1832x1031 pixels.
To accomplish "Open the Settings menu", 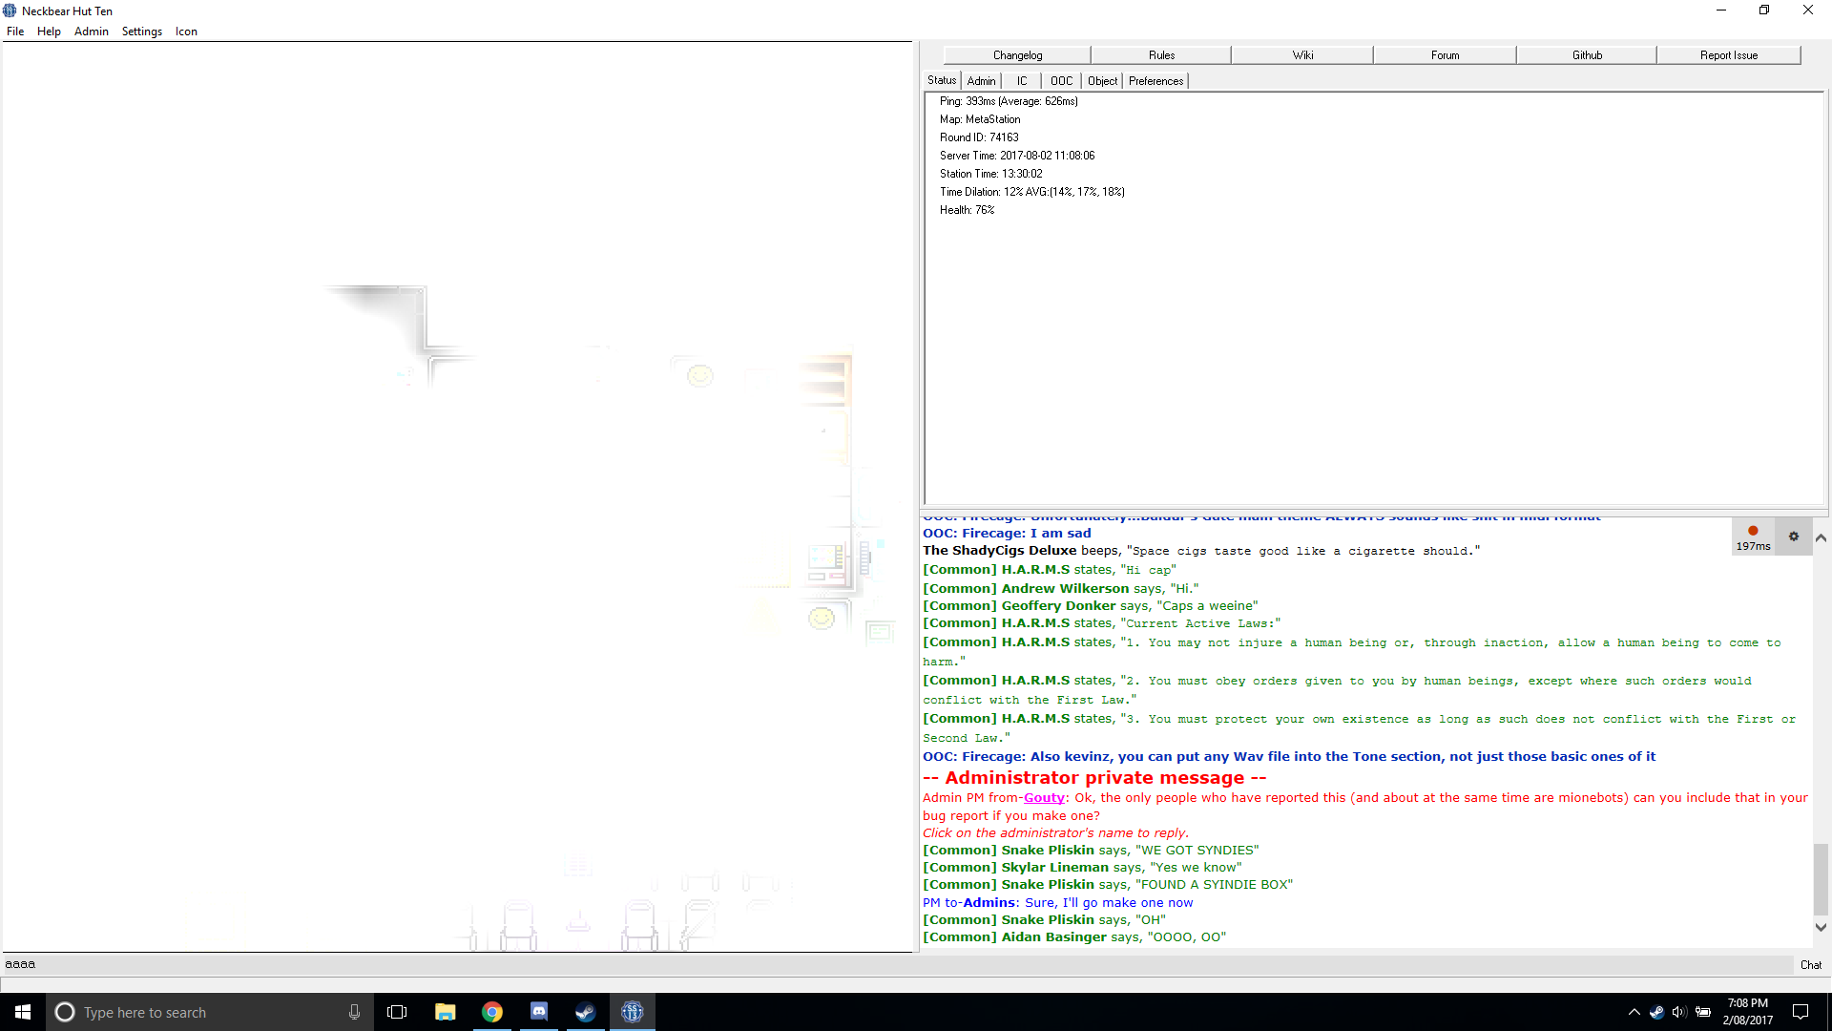I will coord(142,32).
